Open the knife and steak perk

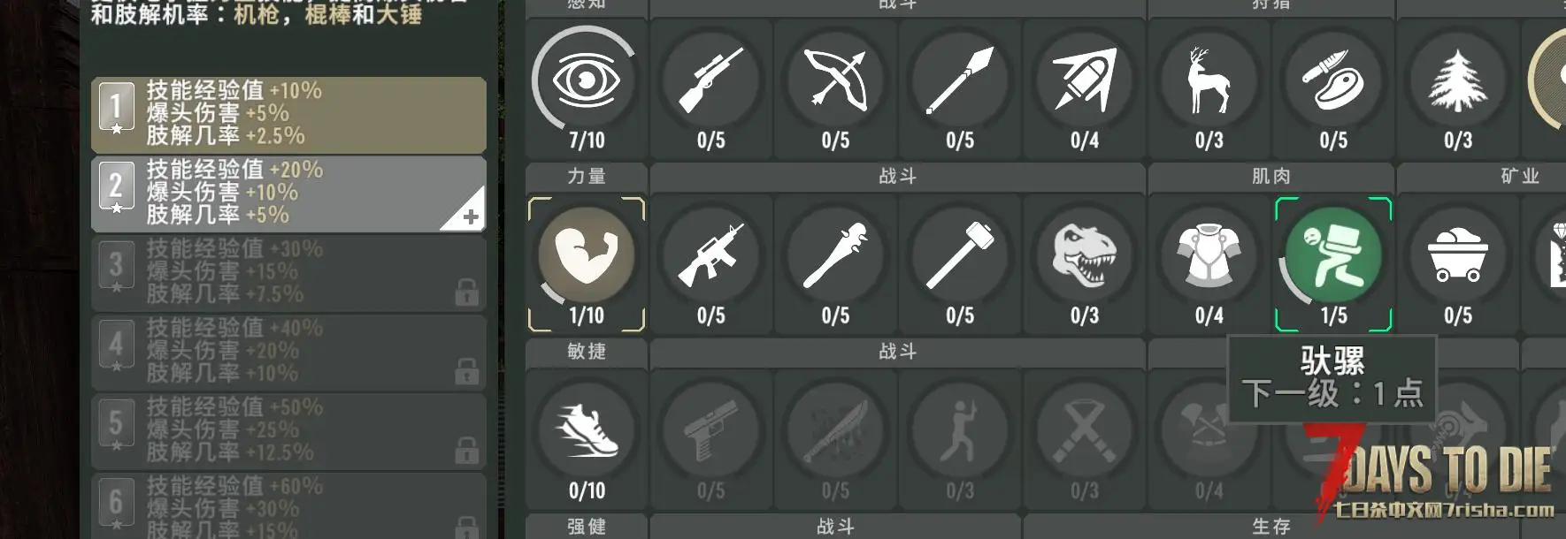[x=1333, y=80]
